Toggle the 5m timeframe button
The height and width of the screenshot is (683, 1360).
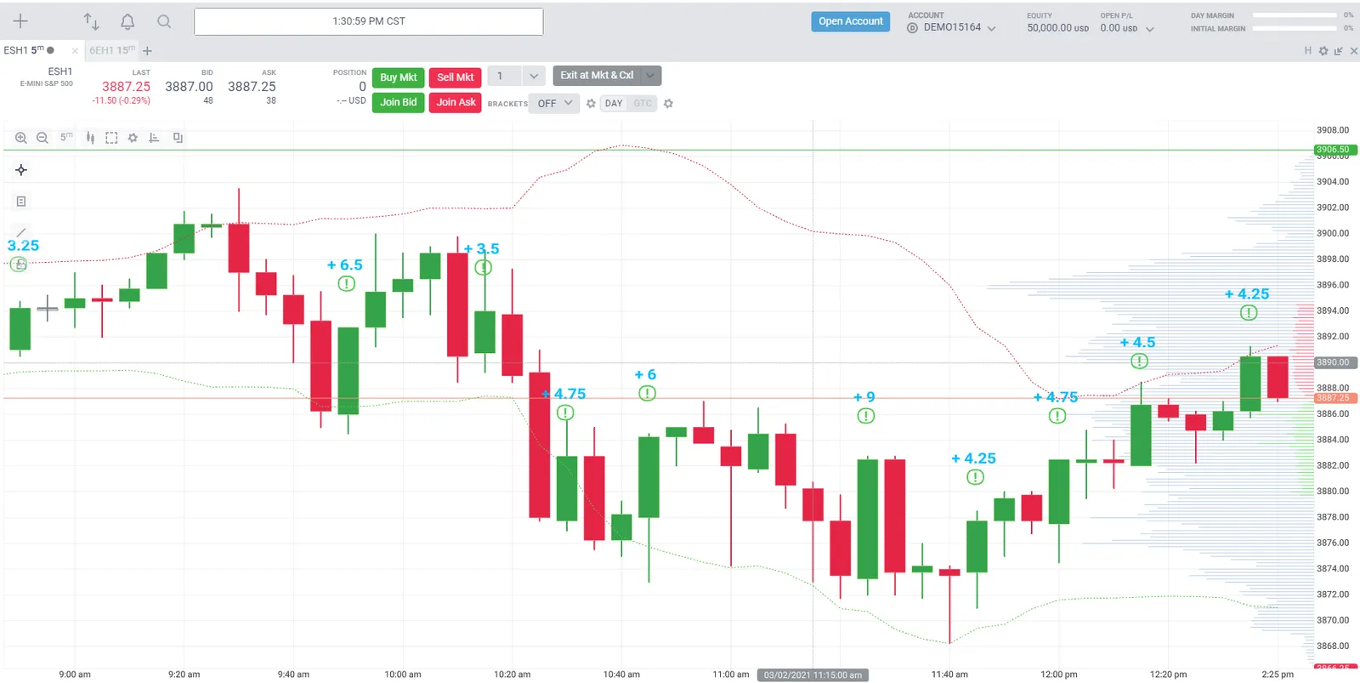66,137
